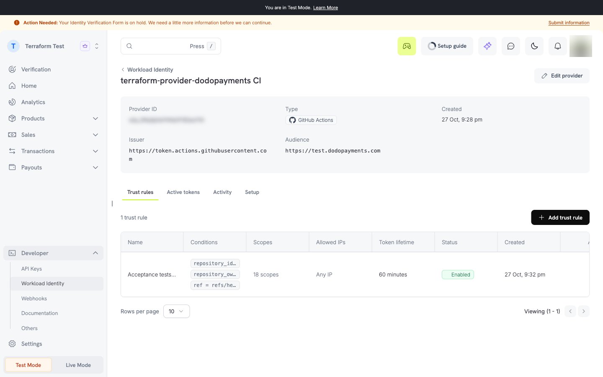Focus the search input field

pos(171,46)
